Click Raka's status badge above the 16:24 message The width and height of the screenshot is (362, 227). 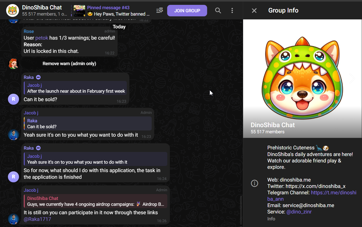point(38,148)
